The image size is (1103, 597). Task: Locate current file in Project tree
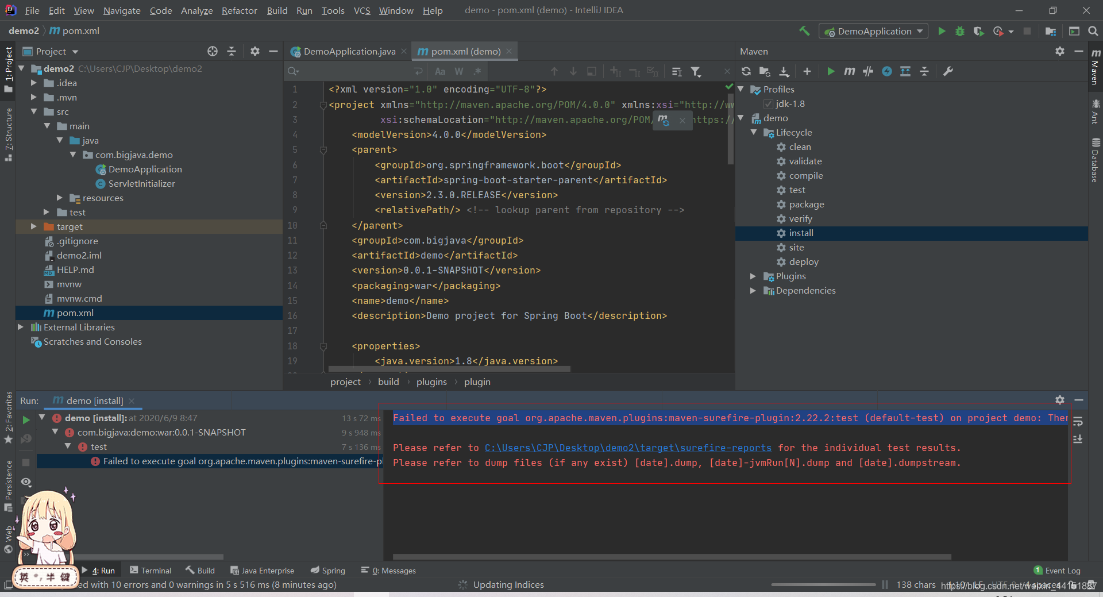point(213,51)
